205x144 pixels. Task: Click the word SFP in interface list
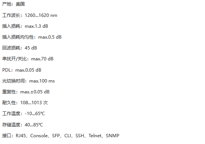tap(56, 136)
